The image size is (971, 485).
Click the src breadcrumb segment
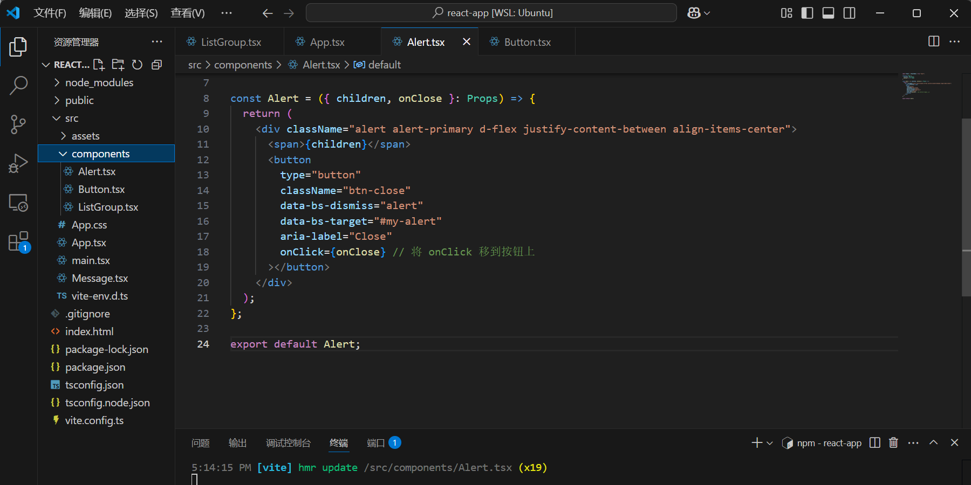tap(195, 65)
